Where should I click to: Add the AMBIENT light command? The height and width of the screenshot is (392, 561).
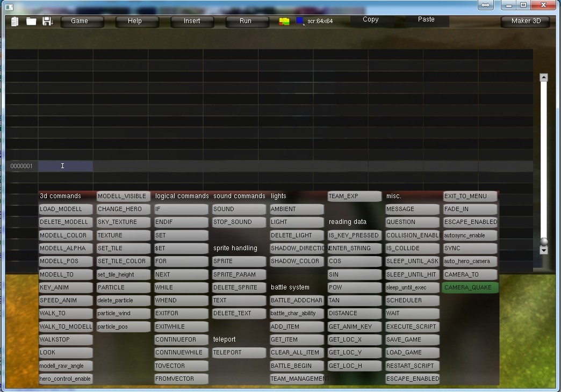click(x=297, y=209)
